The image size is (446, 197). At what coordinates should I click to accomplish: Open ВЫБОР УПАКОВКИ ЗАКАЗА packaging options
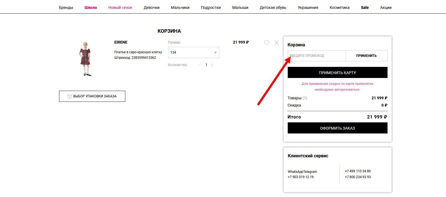[x=92, y=96]
